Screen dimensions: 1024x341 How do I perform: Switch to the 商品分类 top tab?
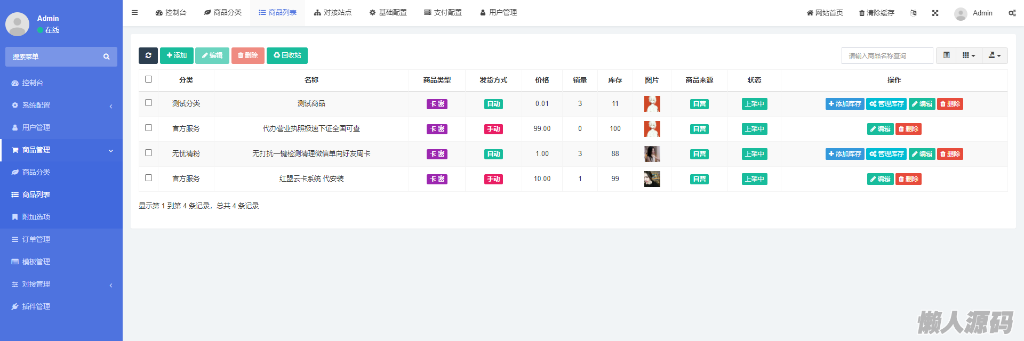223,13
